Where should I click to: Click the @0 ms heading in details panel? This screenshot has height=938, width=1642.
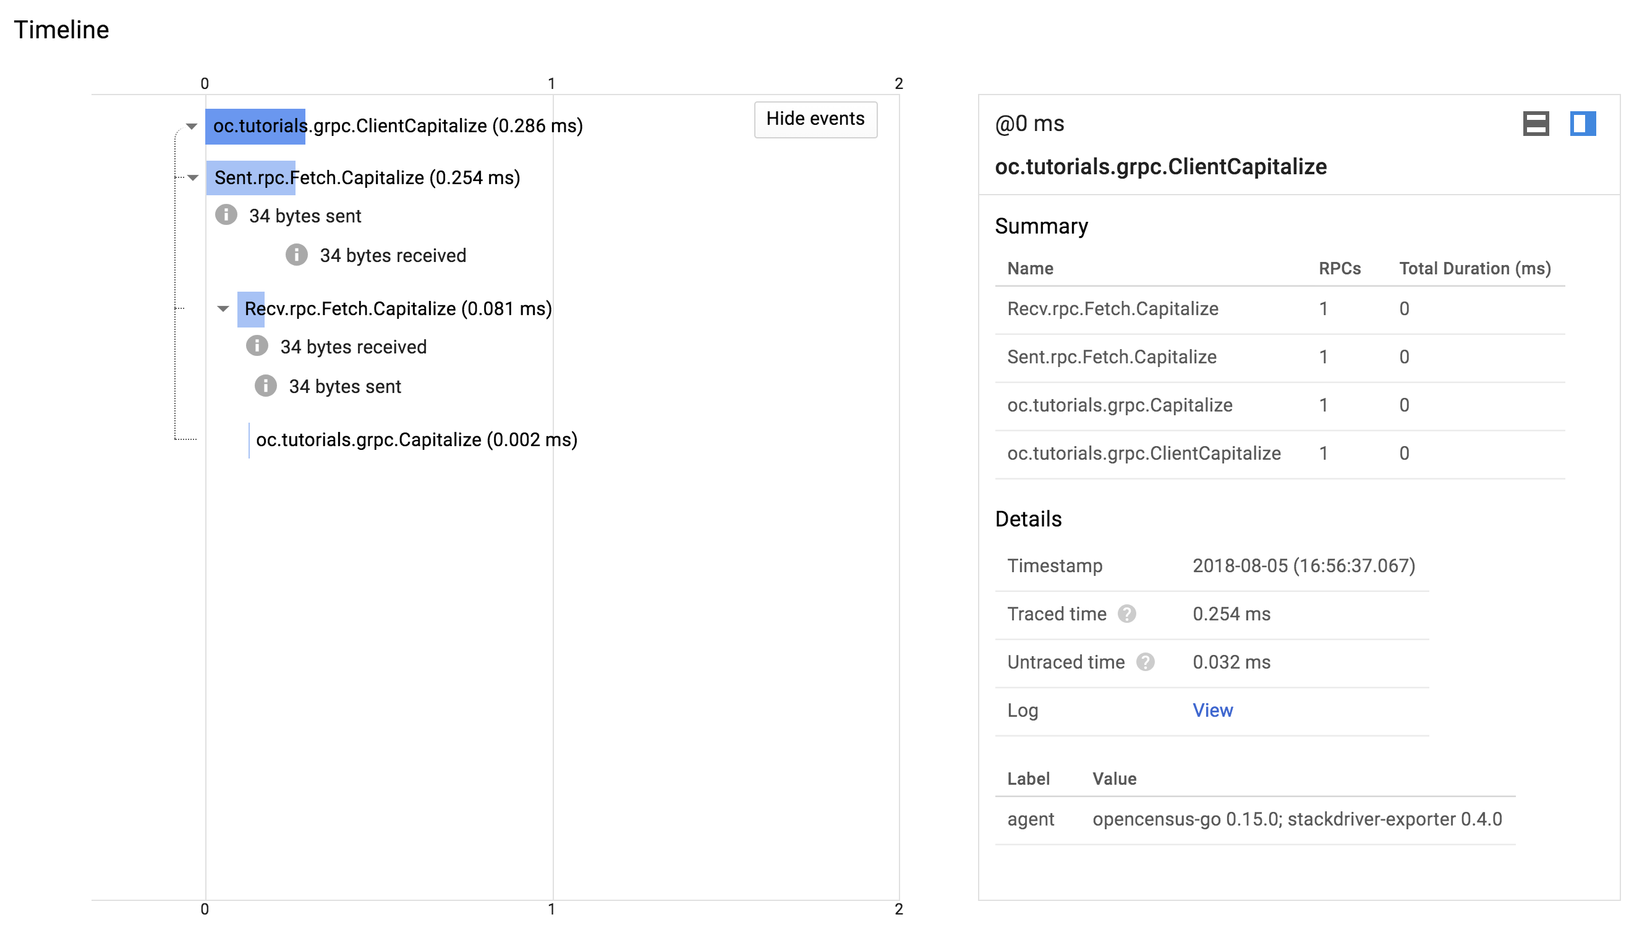pyautogui.click(x=1029, y=124)
